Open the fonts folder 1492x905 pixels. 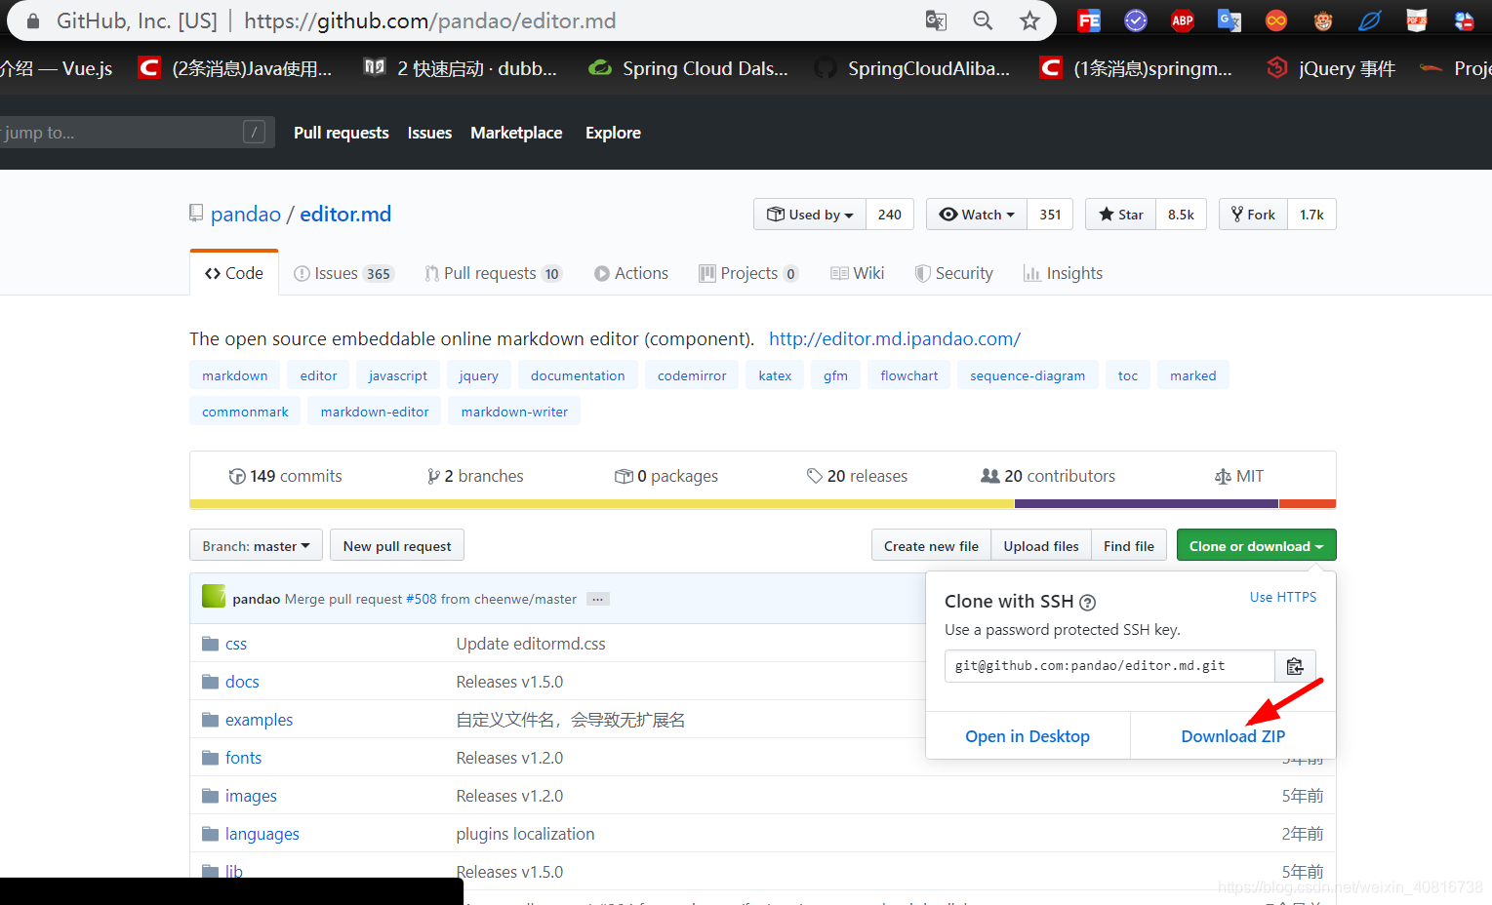(243, 758)
